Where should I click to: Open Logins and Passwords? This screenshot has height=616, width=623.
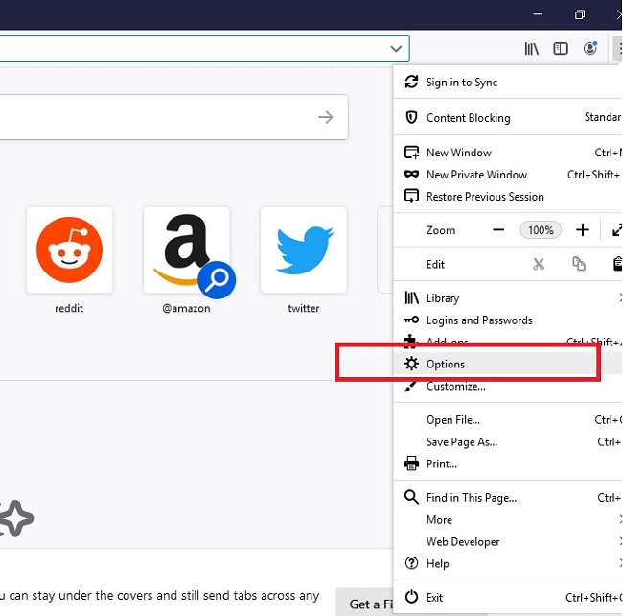tap(479, 320)
